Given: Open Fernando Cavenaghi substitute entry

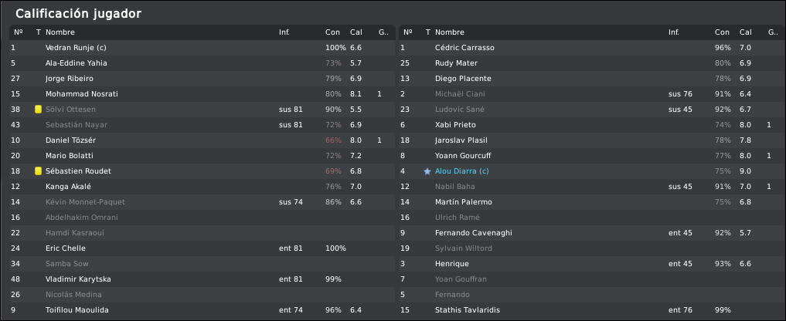Looking at the screenshot, I should click(x=473, y=233).
